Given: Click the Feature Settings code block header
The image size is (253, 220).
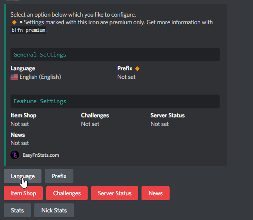Looking at the screenshot, I should [x=115, y=101].
